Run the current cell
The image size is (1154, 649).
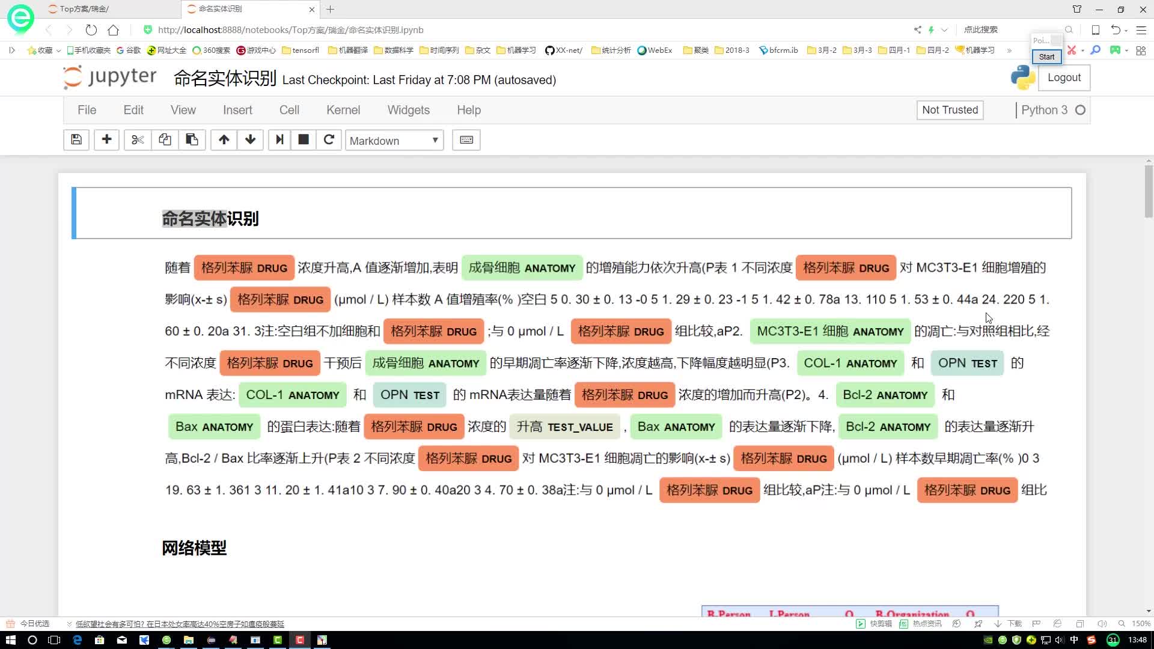279,140
